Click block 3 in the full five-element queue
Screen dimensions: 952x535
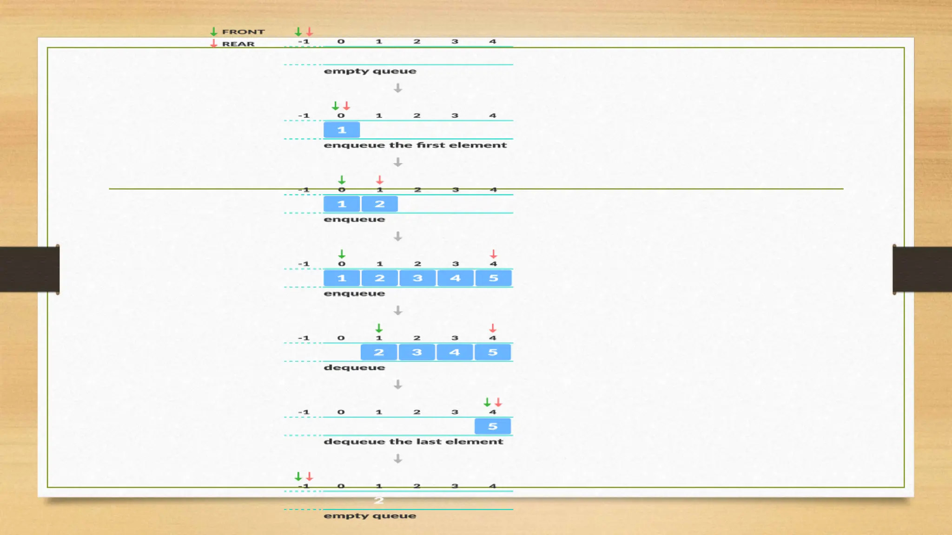(417, 278)
